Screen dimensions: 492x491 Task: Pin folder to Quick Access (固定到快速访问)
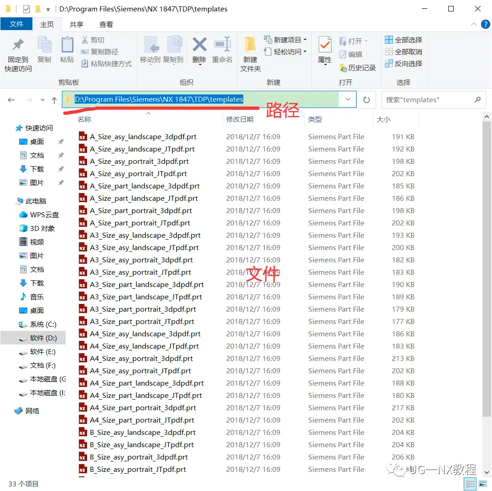18,55
